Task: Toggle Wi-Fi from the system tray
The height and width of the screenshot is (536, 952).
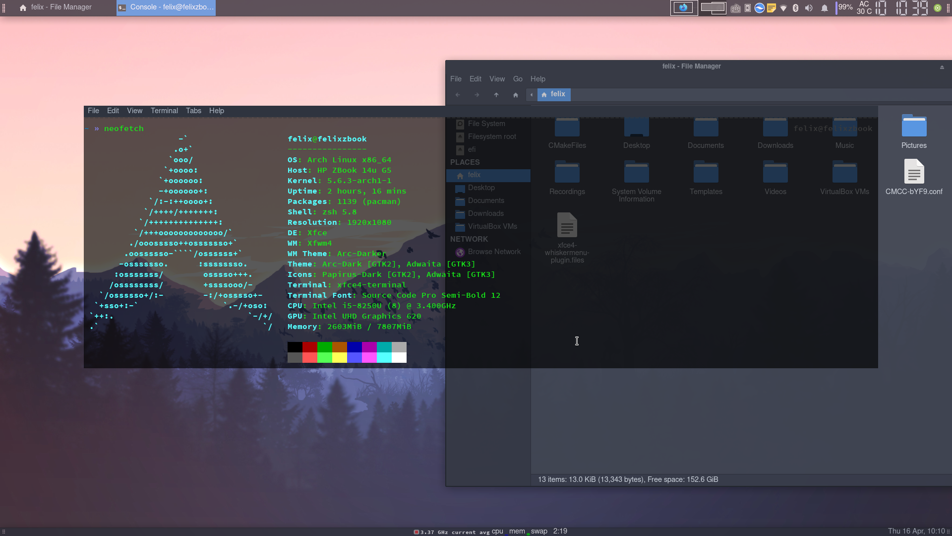Action: click(x=783, y=8)
